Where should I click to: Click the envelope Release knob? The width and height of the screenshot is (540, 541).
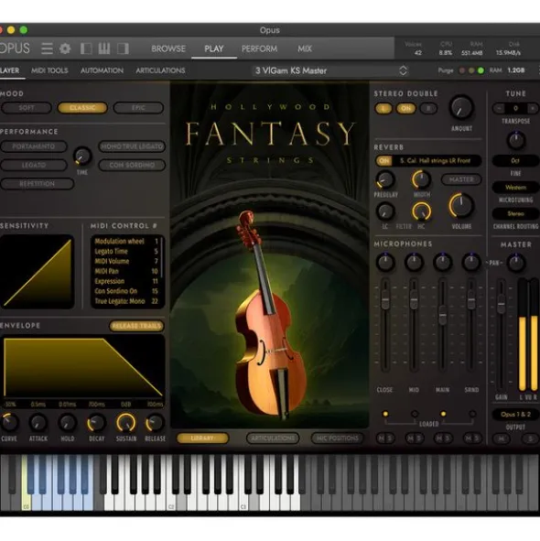tap(155, 423)
